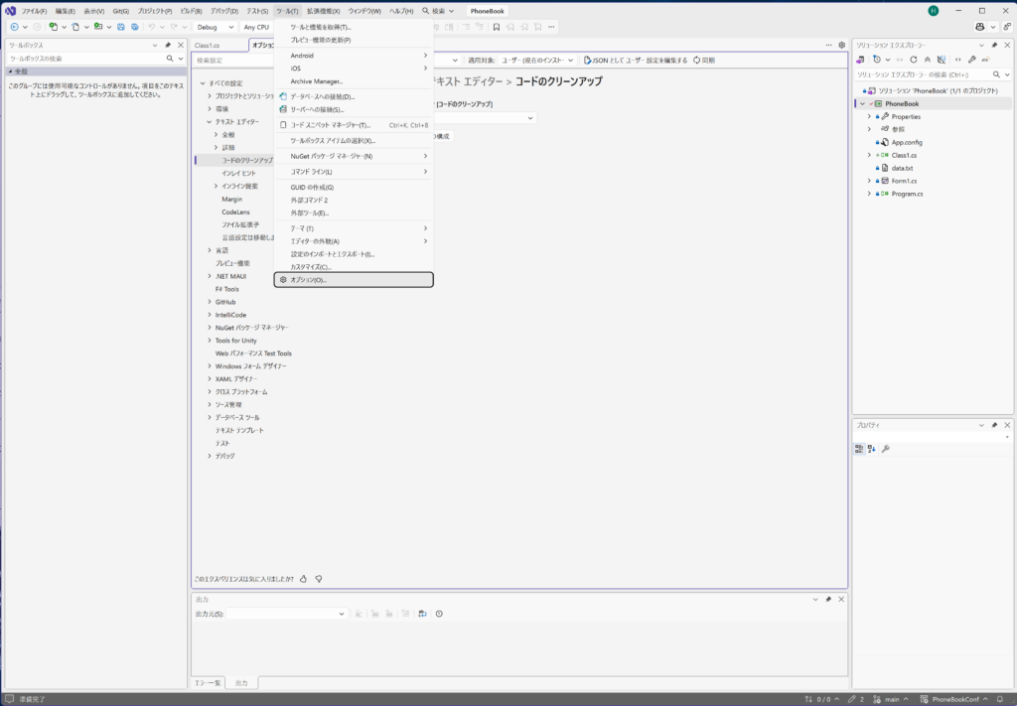This screenshot has height=706, width=1017.
Task: Open the Solution Explorer properties wrench icon
Action: 970,60
